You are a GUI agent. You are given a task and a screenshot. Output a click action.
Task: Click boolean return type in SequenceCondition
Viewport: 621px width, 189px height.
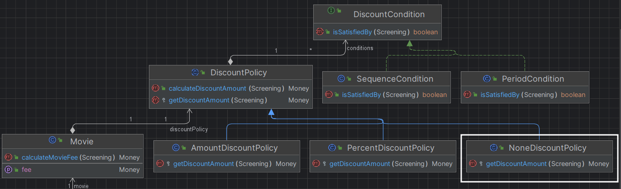click(435, 95)
